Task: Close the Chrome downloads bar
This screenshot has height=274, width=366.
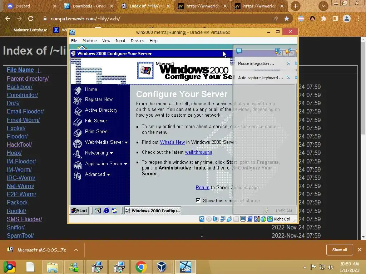Action: [x=360, y=250]
